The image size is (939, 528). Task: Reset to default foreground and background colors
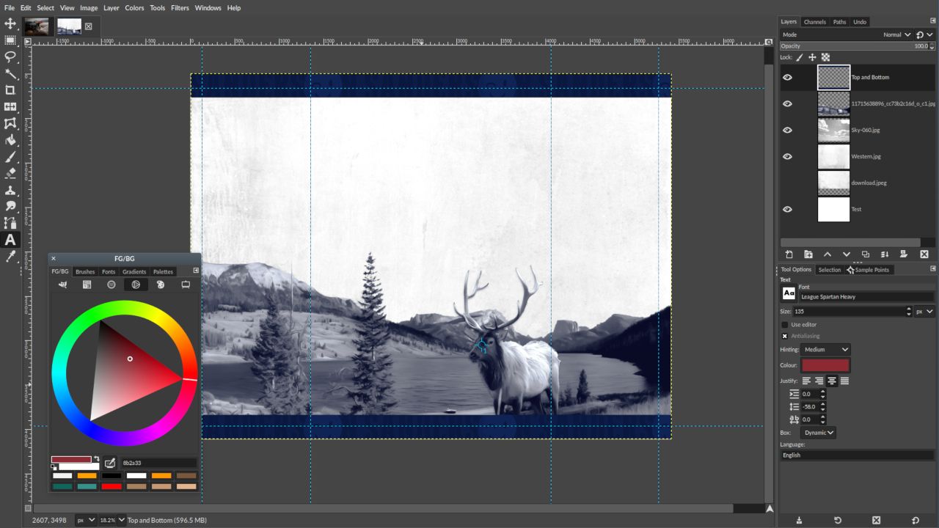54,467
